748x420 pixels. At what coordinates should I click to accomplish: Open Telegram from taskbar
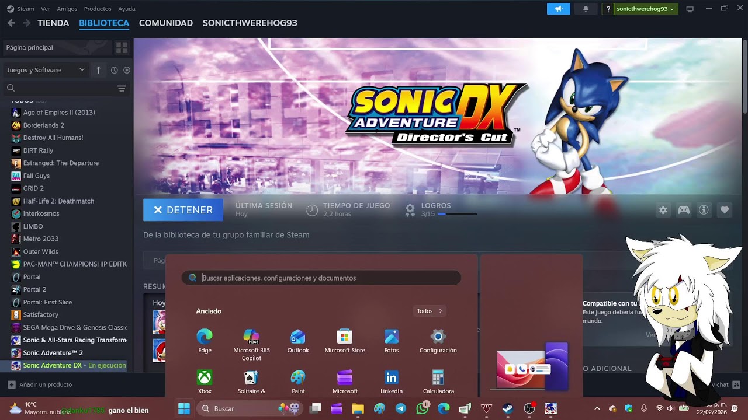401,408
